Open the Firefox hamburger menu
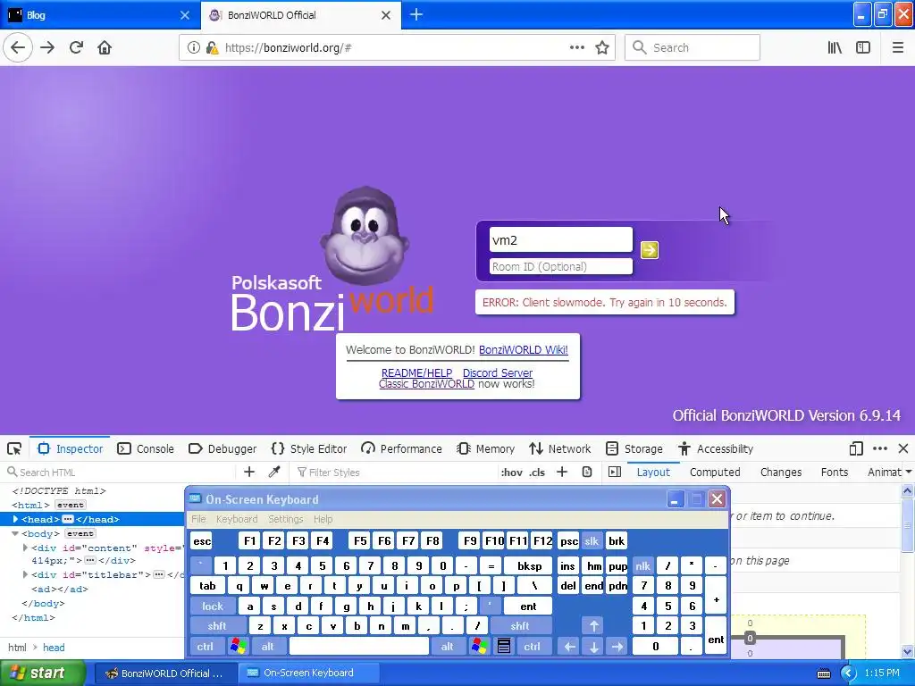The width and height of the screenshot is (915, 686). tap(898, 47)
